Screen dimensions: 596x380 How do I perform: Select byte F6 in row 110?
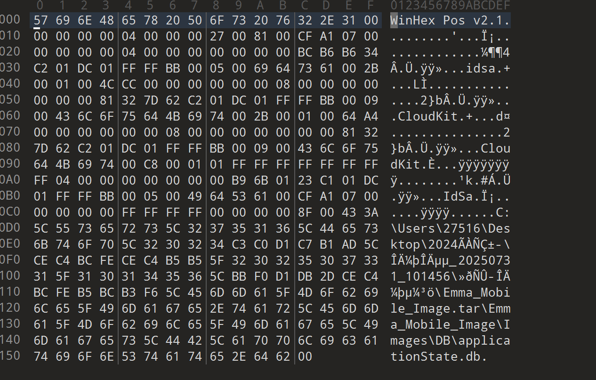click(150, 292)
